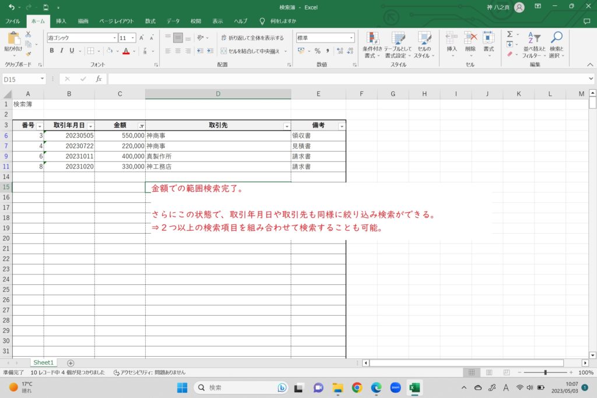Click the insert function fx icon

click(99, 79)
